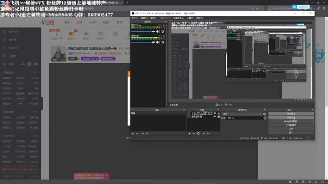
Task: Expand the 视频 dropdown in Douyu nav
Action: pyautogui.click(x=106, y=22)
